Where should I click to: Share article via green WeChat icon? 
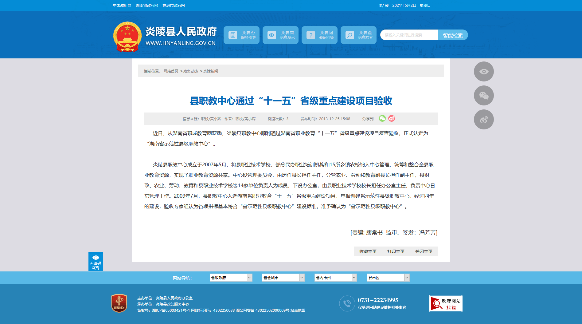point(382,119)
